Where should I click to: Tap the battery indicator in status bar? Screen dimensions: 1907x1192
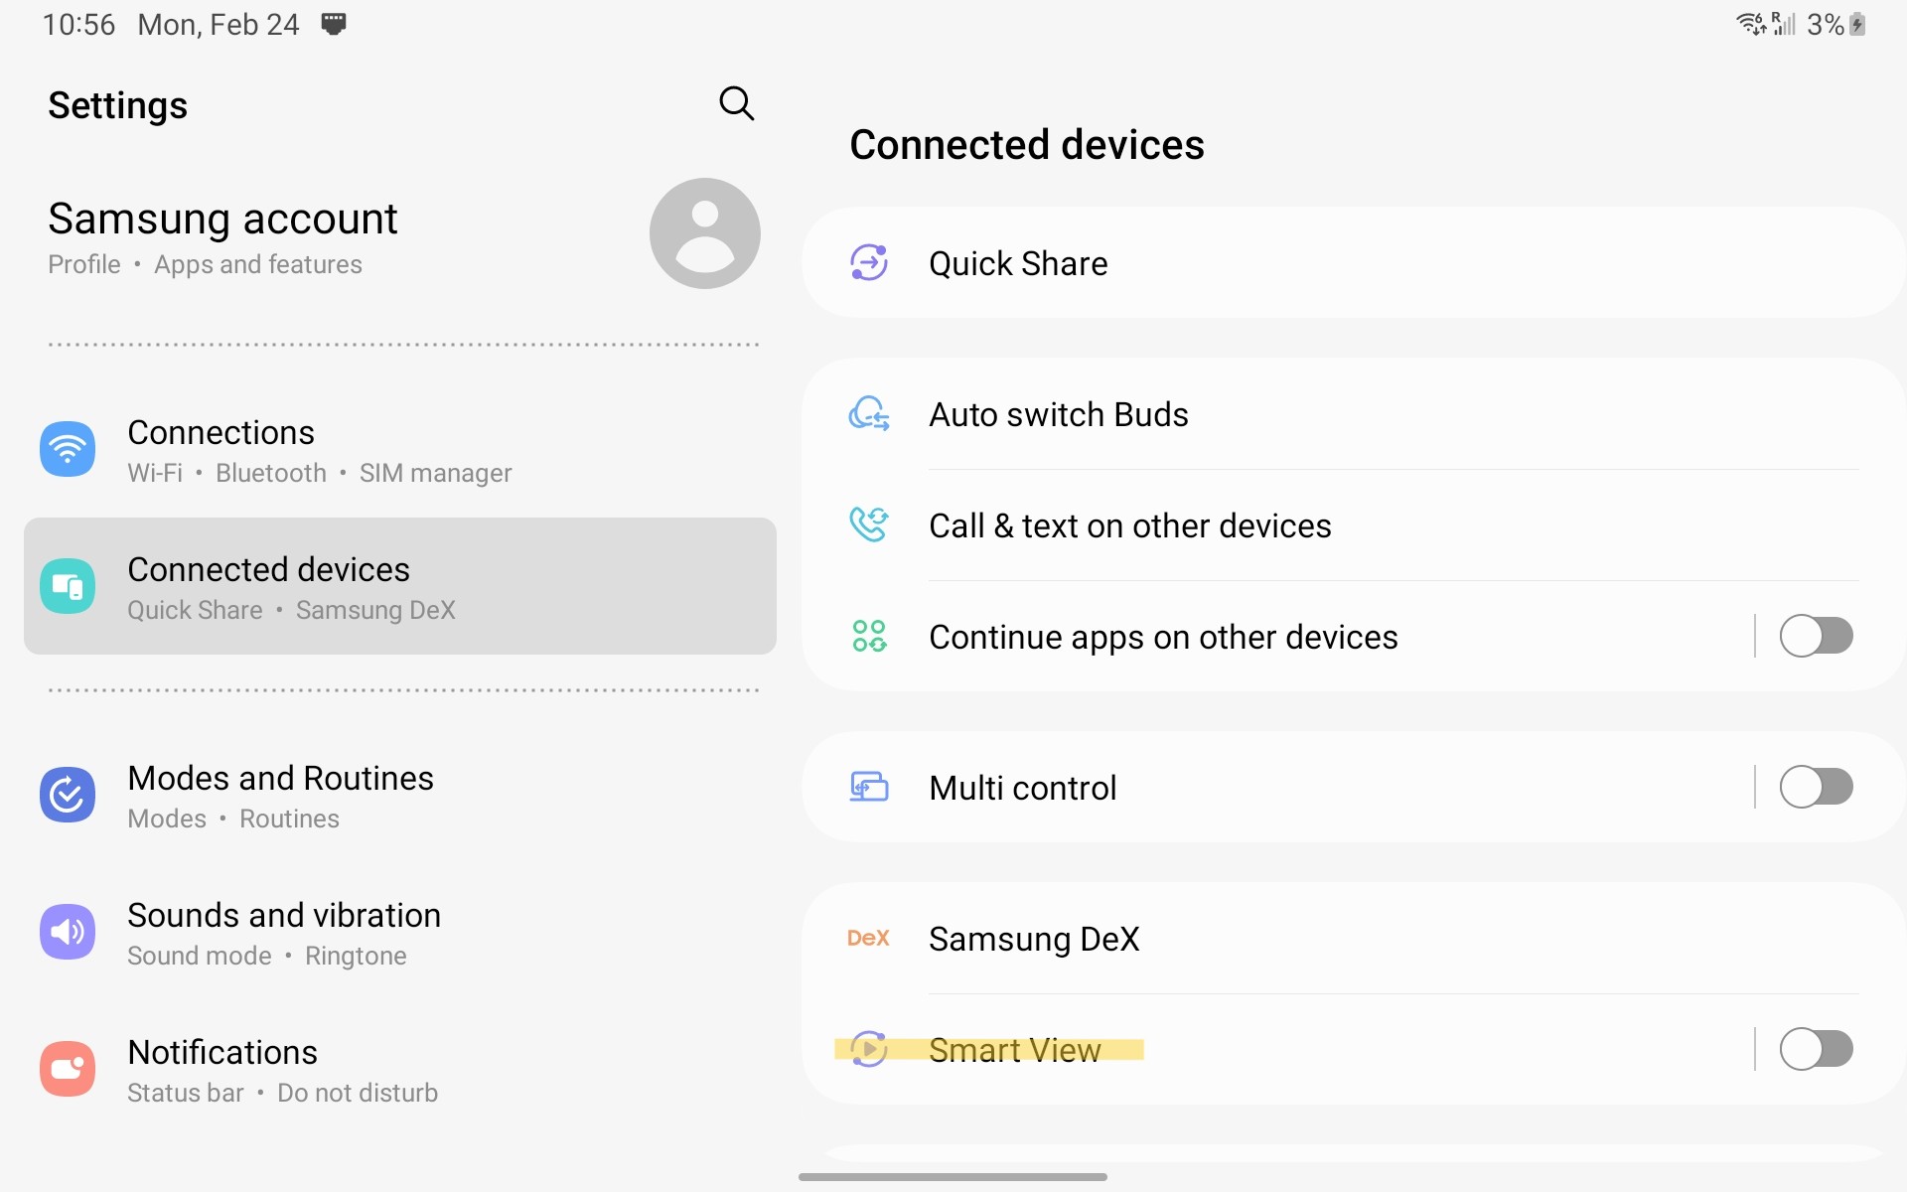pos(1856,25)
